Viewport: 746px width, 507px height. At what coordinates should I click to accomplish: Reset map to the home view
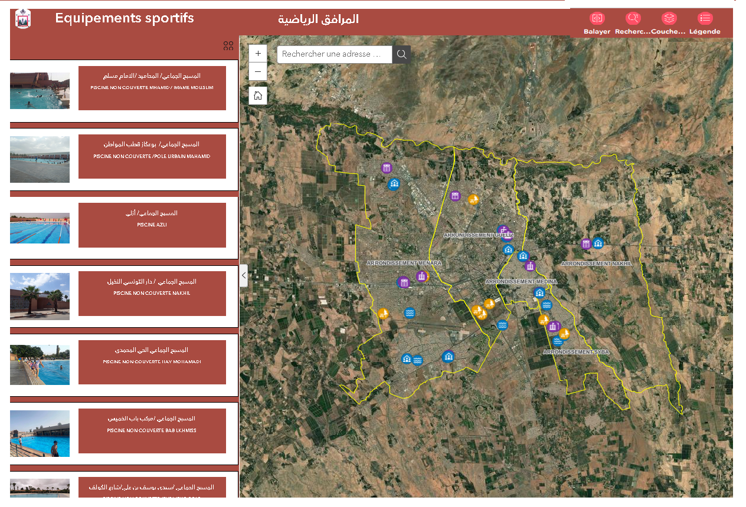(x=258, y=96)
